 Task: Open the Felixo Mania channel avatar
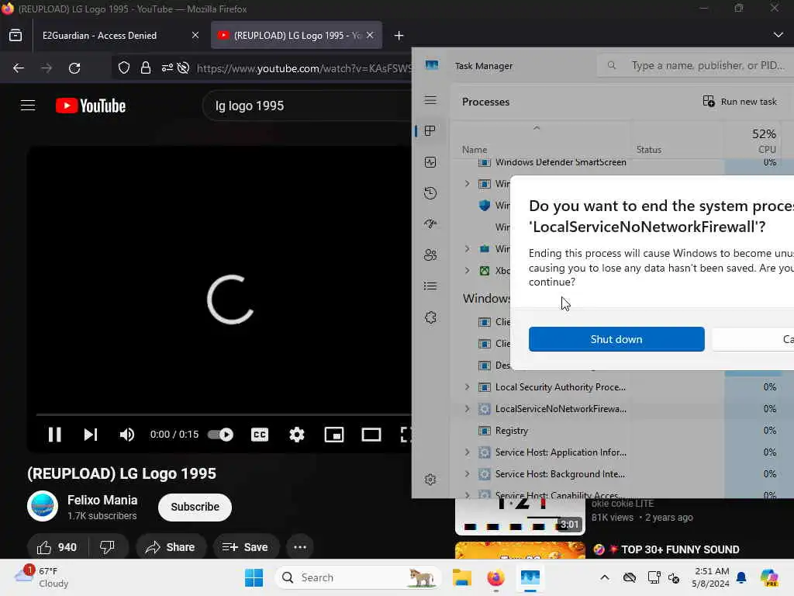point(43,506)
